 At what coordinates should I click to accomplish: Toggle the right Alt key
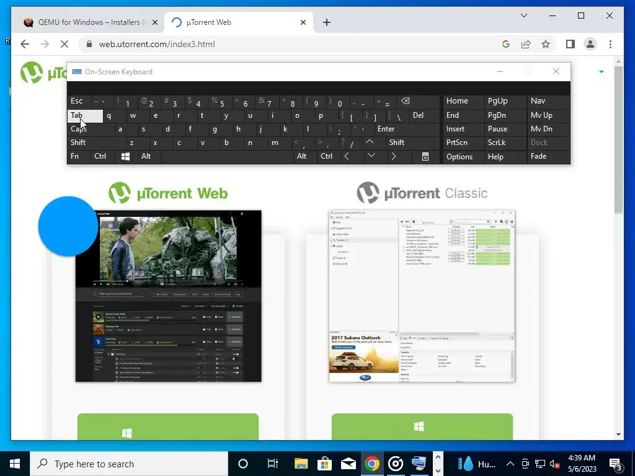click(x=305, y=156)
